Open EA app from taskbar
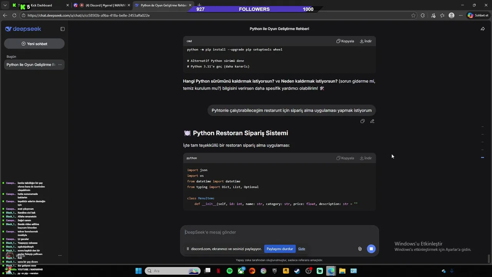 point(252,271)
